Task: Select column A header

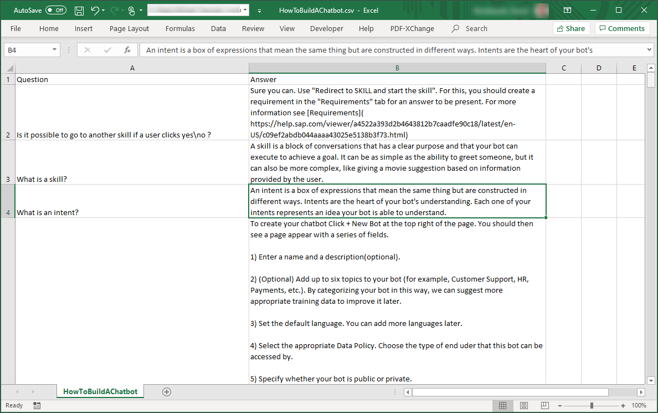Action: pyautogui.click(x=132, y=68)
